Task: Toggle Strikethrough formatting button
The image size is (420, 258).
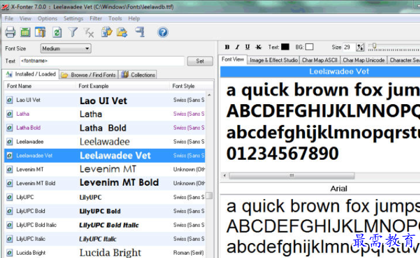Action: [x=258, y=47]
